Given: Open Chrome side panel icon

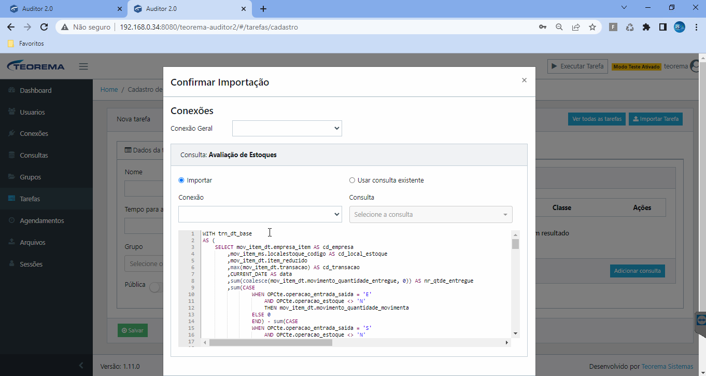Looking at the screenshot, I should click(x=662, y=27).
